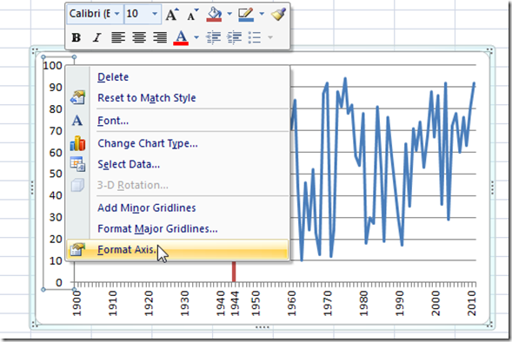Select the Format Painter brush icon
Viewport: 512px width, 342px height.
coord(278,14)
